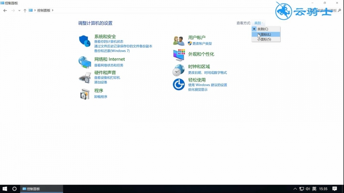The width and height of the screenshot is (344, 193).
Task: Select 小图标(S) in view menu
Action: (266, 39)
